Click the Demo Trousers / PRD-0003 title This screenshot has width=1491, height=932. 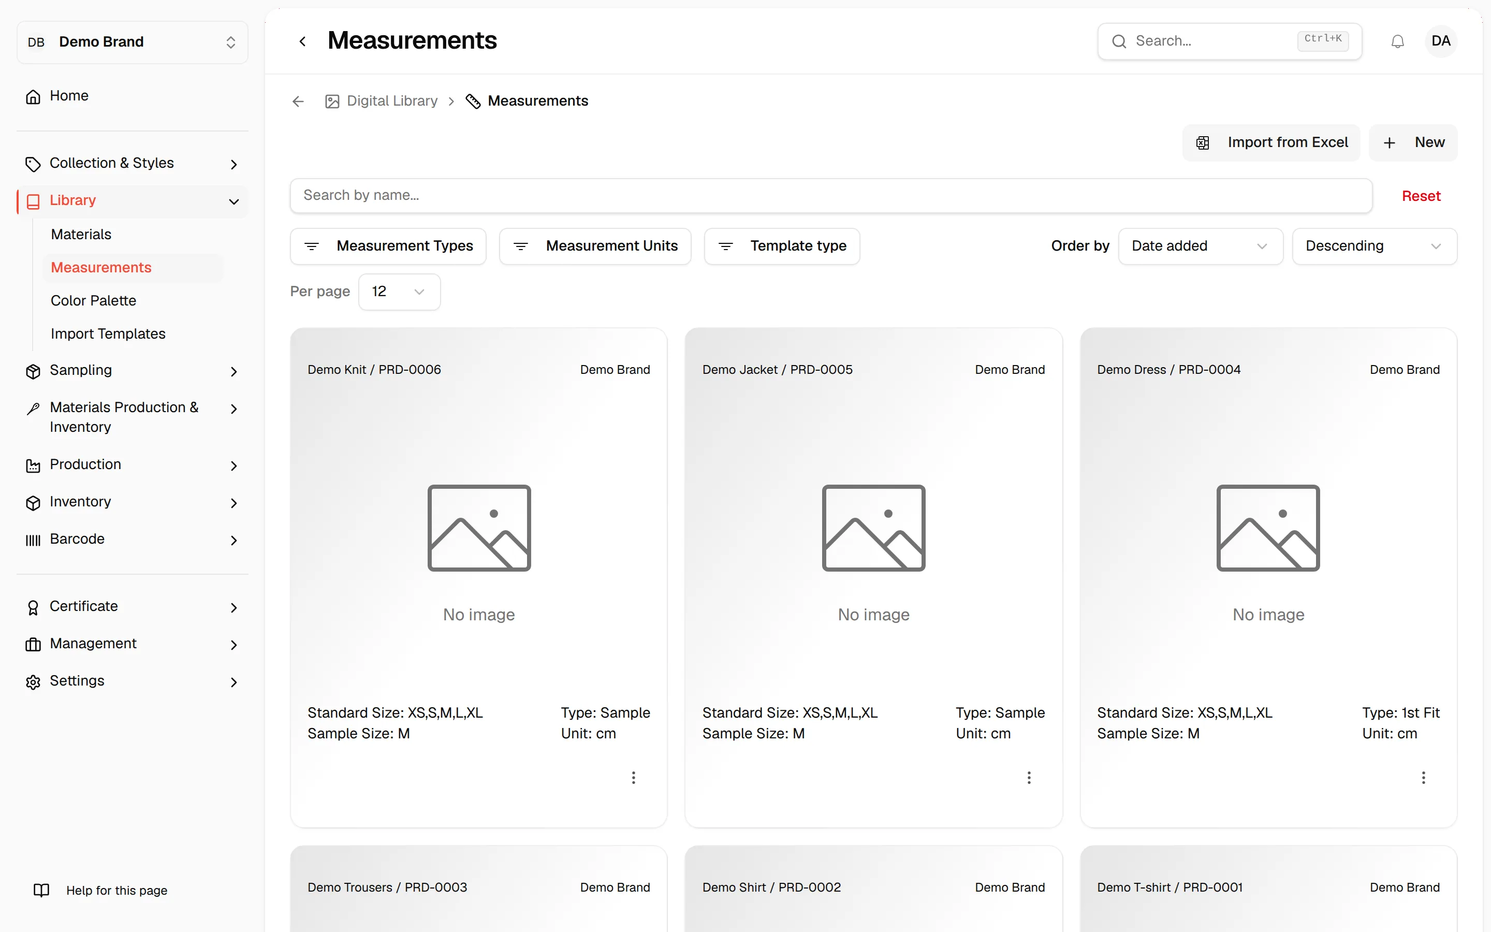387,887
